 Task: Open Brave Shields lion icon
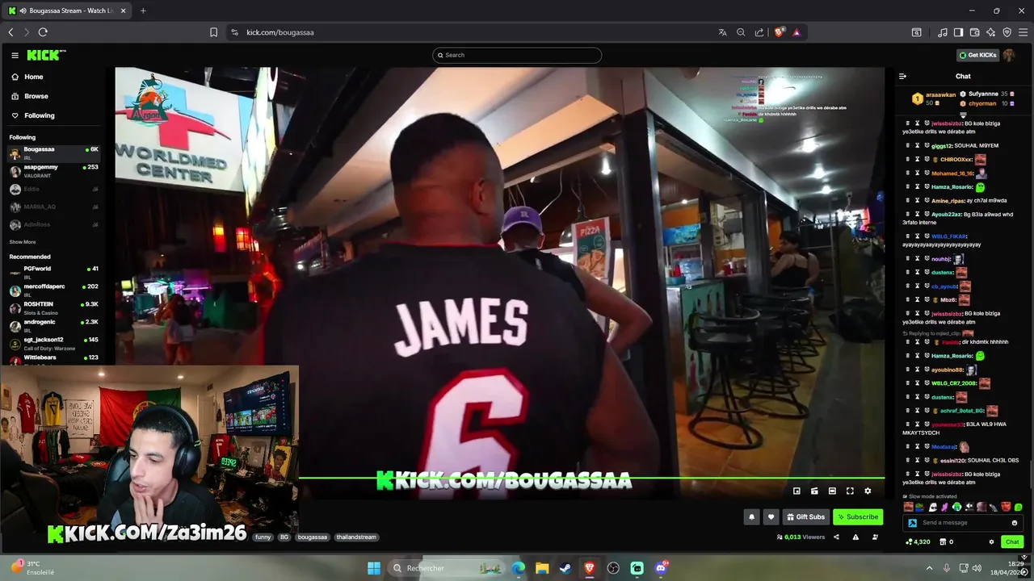click(x=780, y=32)
